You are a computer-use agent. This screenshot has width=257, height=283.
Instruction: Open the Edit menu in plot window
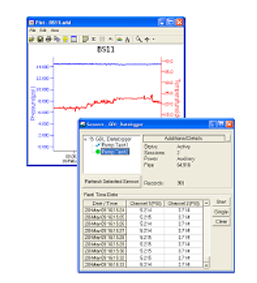click(x=43, y=30)
